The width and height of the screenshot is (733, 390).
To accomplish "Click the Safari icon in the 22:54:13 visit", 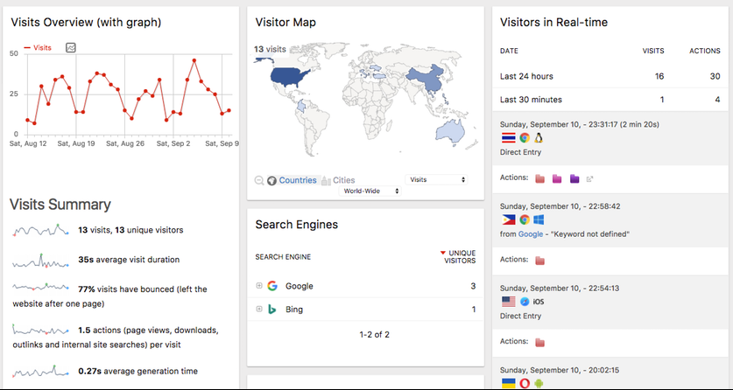I will click(525, 302).
